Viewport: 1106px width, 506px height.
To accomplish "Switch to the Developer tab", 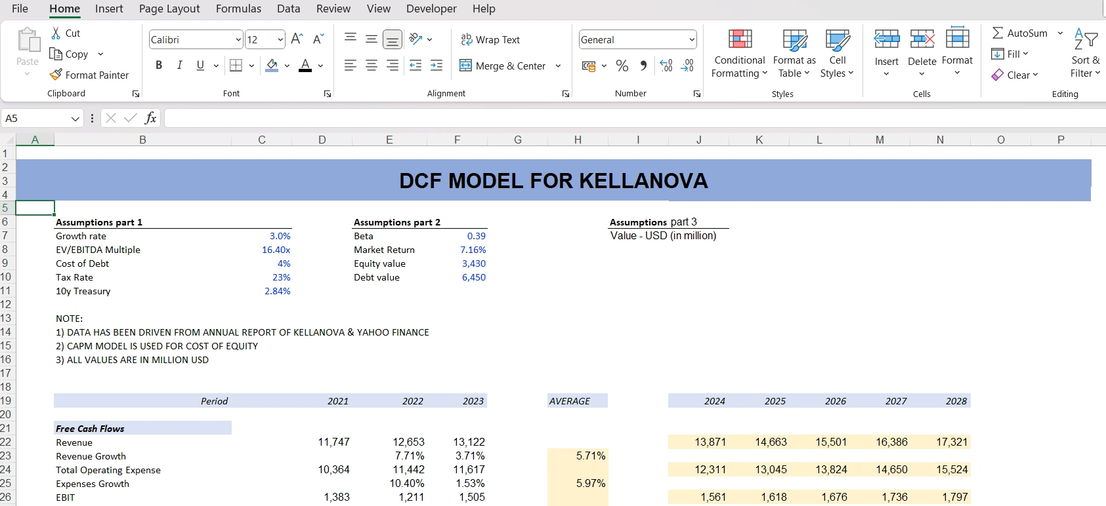I will (431, 9).
